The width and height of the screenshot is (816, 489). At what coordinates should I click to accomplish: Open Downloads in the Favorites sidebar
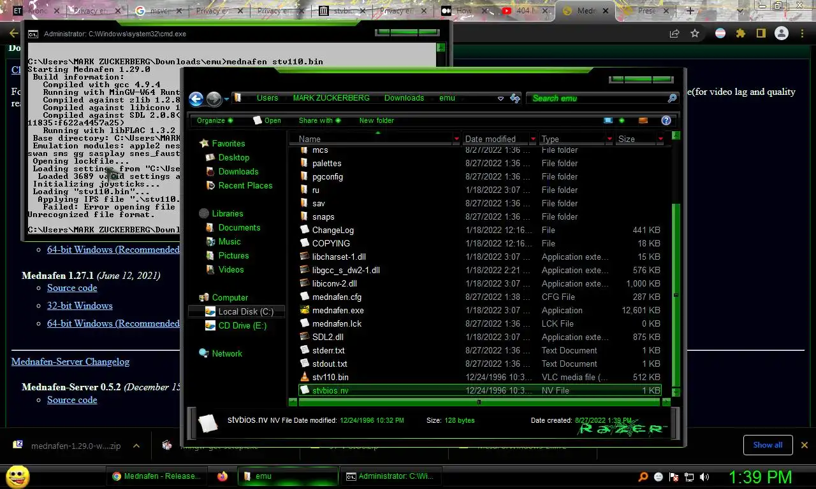(x=238, y=171)
